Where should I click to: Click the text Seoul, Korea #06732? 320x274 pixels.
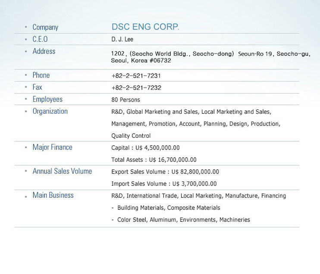141,61
